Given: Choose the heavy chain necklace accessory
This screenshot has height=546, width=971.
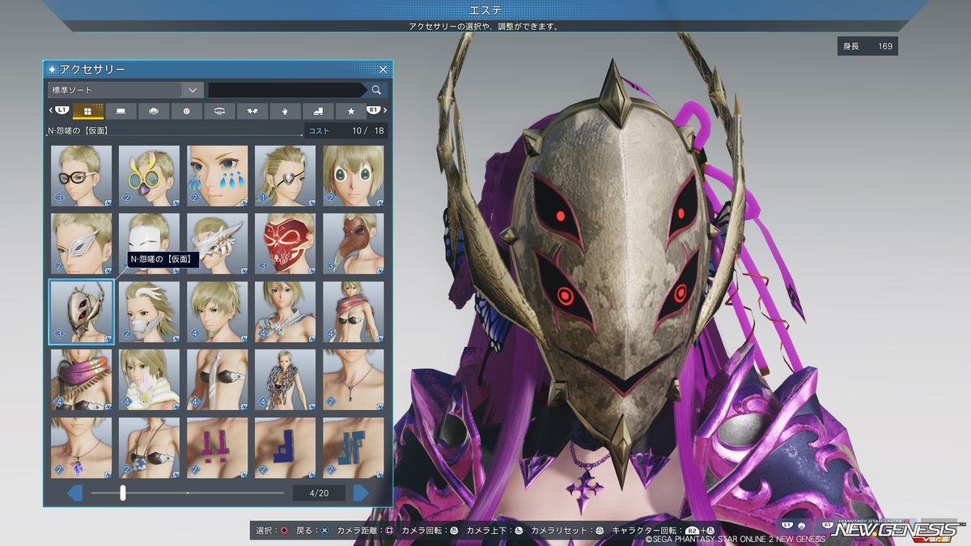Looking at the screenshot, I should tap(285, 379).
